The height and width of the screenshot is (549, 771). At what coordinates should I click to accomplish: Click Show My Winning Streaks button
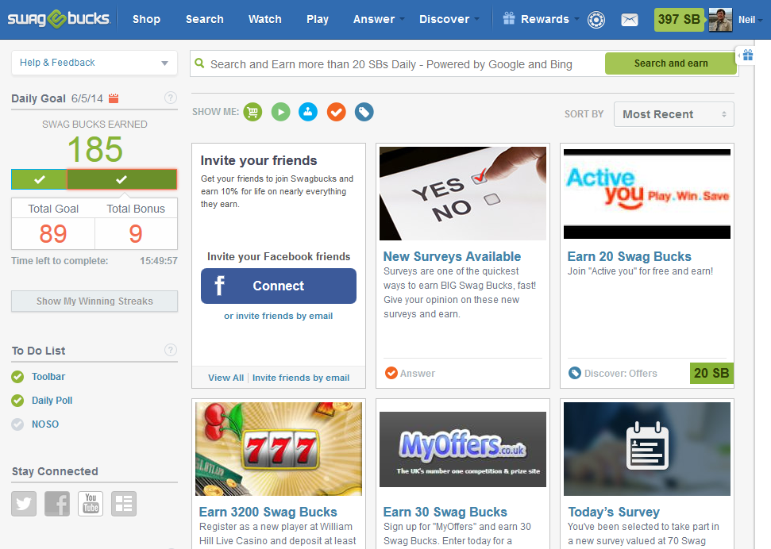point(94,301)
